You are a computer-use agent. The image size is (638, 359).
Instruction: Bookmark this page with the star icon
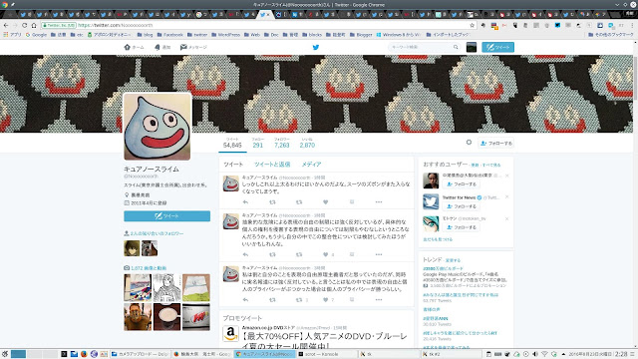coord(472,25)
